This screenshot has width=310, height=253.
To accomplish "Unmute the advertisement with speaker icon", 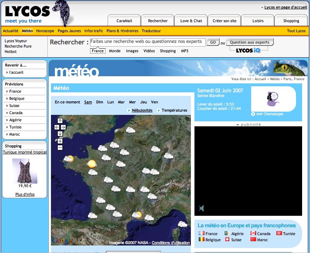I will tap(201, 208).
